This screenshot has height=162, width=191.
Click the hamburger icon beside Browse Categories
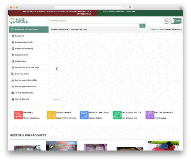(12, 29)
